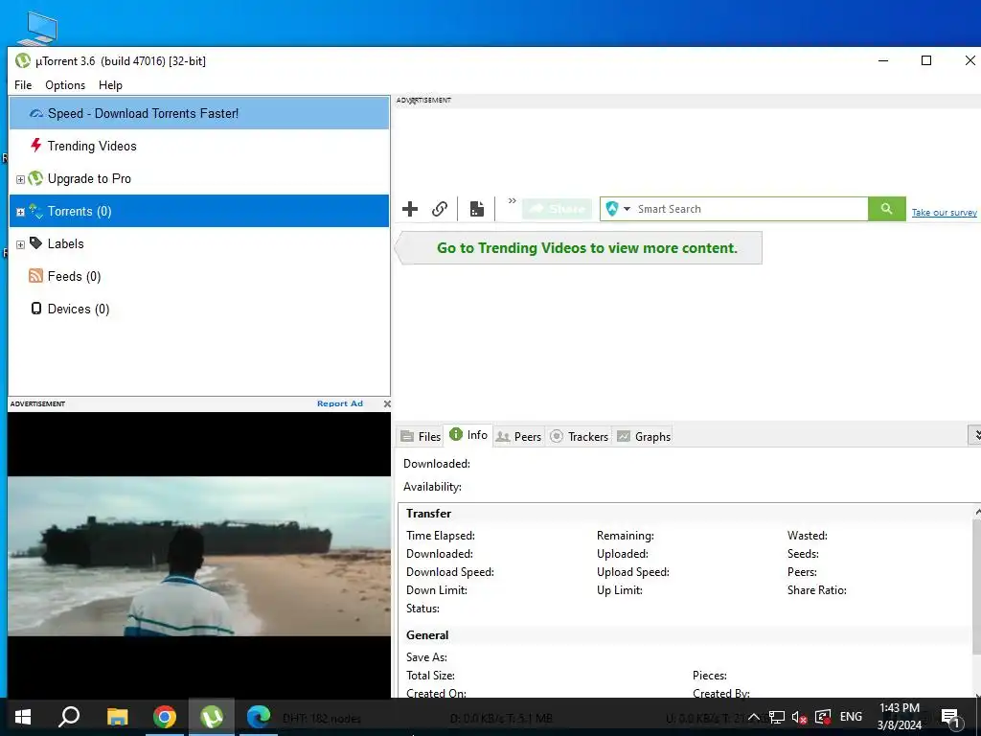Close the sidebar advertisement with X

pyautogui.click(x=387, y=403)
